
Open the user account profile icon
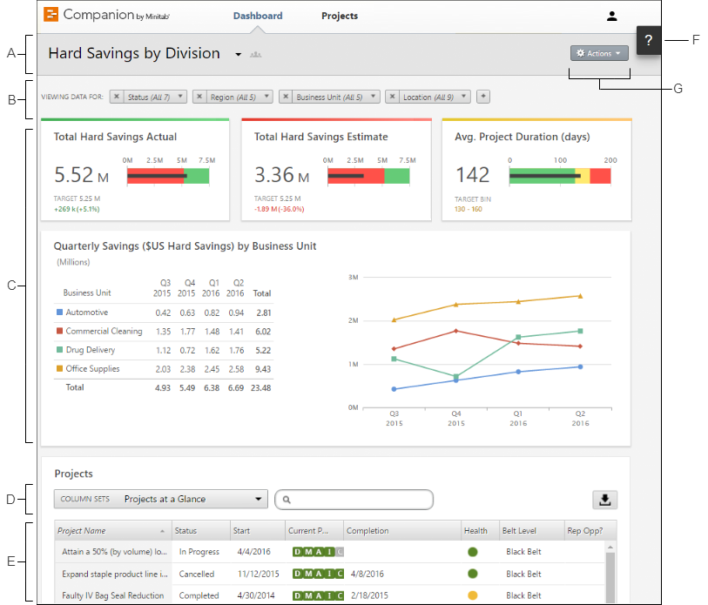pos(611,16)
